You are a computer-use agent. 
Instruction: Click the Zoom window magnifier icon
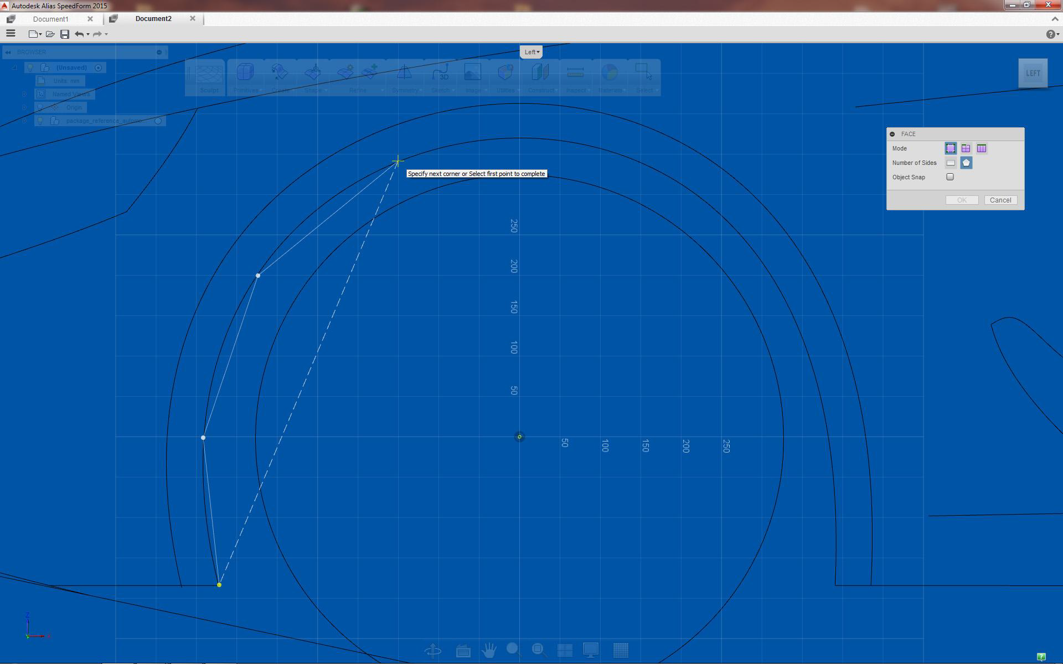539,650
